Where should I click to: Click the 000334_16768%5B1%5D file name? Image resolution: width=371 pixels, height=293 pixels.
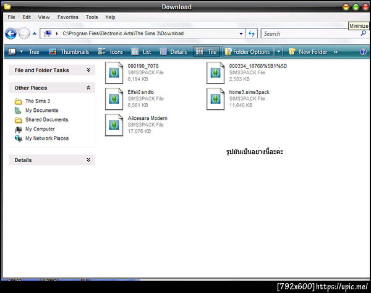(258, 66)
